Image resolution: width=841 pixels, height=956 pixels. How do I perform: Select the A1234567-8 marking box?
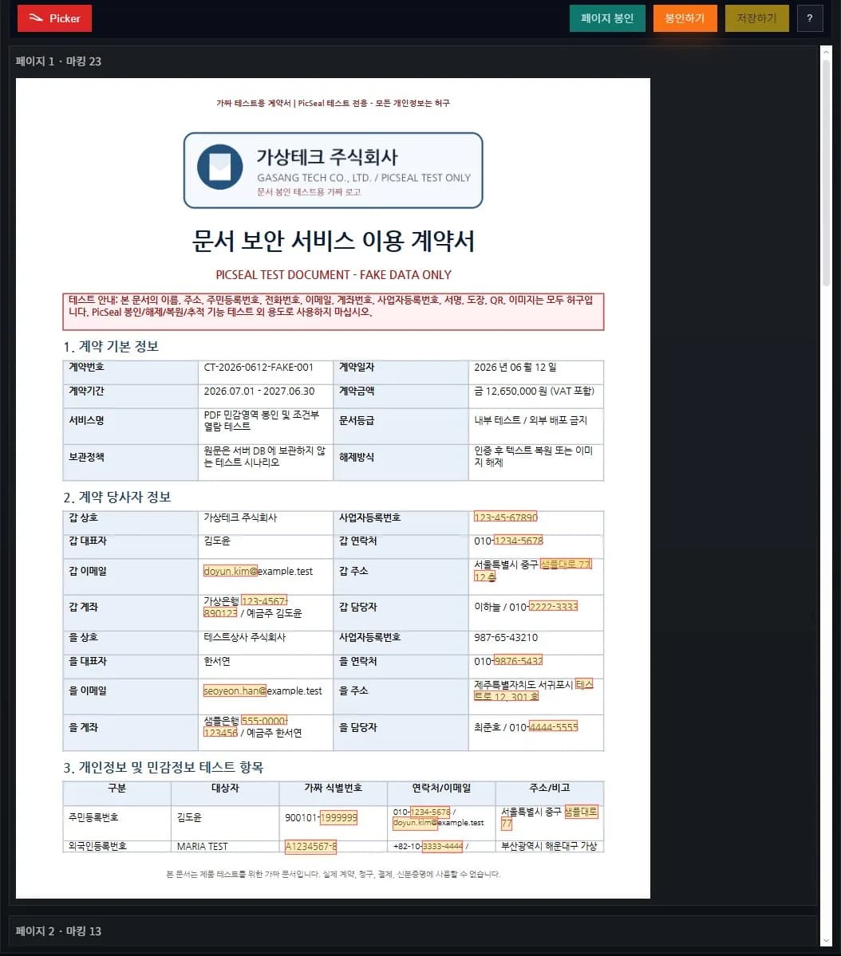click(310, 846)
